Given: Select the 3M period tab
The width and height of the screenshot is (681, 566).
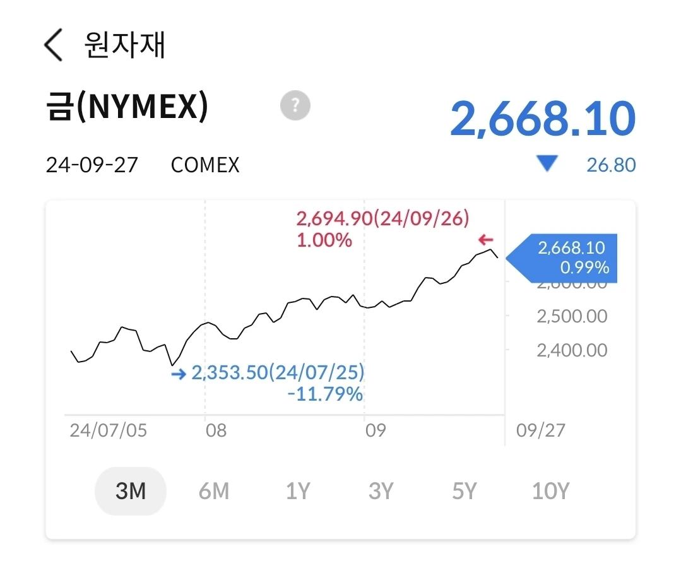Looking at the screenshot, I should (x=131, y=491).
